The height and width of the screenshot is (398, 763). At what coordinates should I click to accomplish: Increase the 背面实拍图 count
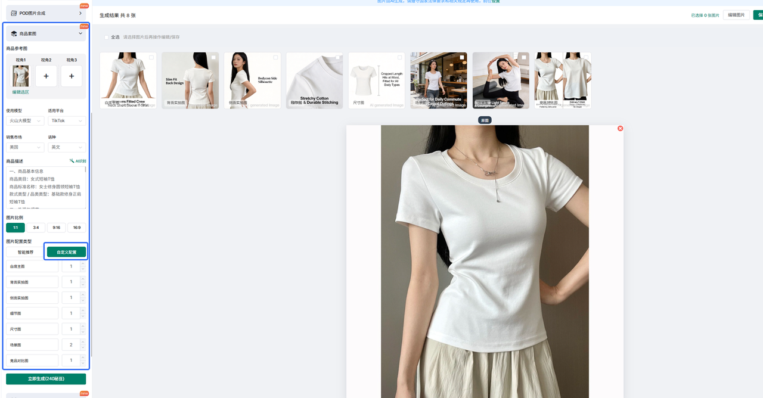[83, 279]
